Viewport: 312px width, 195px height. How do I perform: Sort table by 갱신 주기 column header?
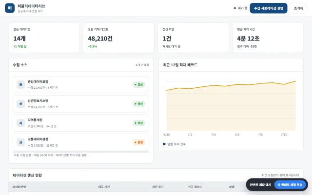coord(158,187)
